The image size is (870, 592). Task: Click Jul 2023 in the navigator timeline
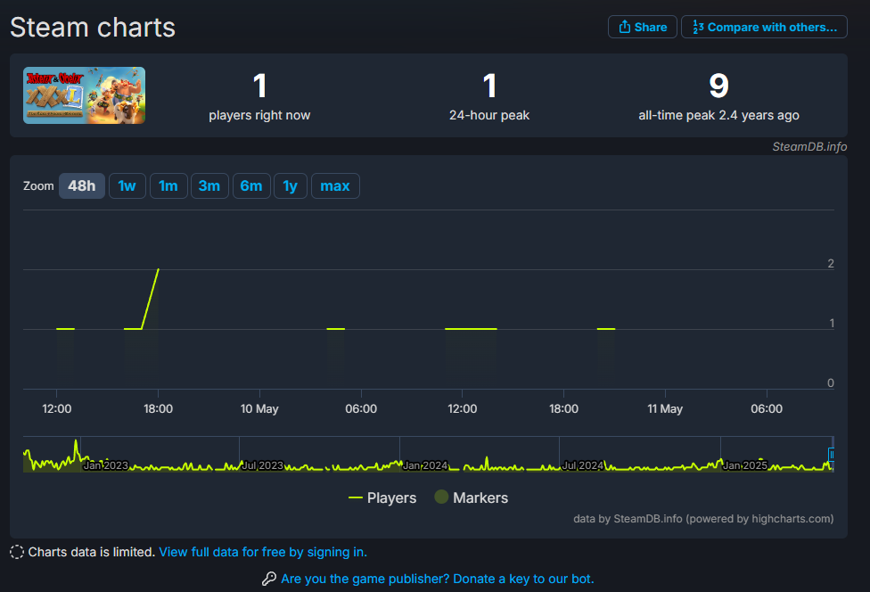(262, 465)
